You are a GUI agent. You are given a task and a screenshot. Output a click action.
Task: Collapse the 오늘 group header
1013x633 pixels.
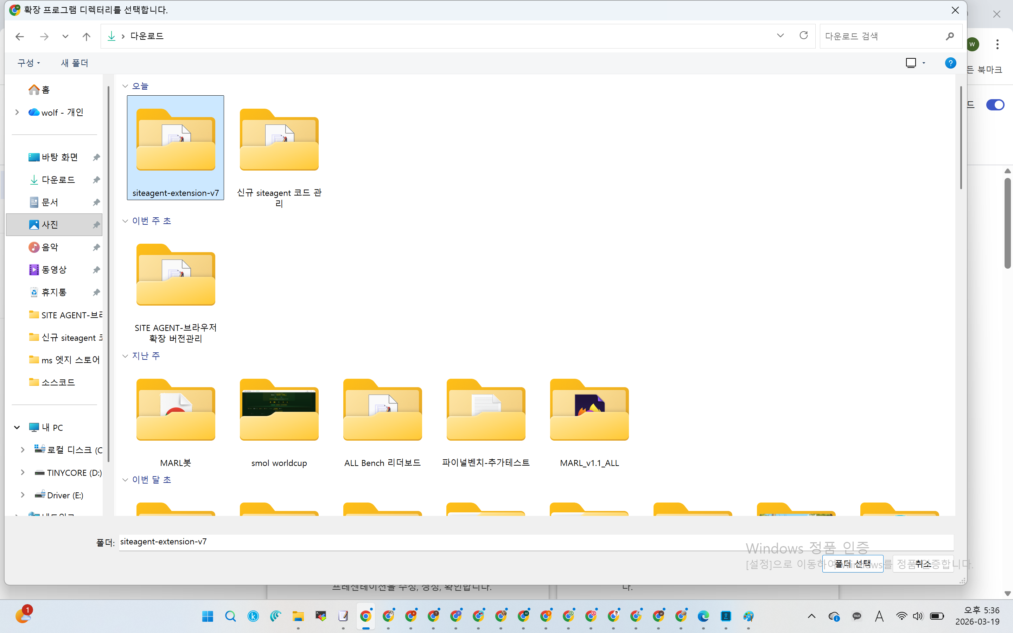coord(125,86)
